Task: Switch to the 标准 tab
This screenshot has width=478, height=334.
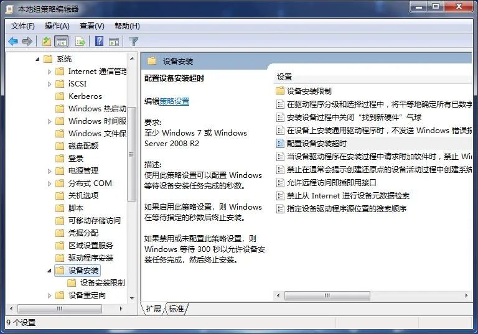Action: 176,308
